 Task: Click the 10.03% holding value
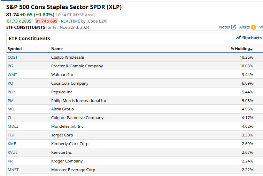(246, 66)
